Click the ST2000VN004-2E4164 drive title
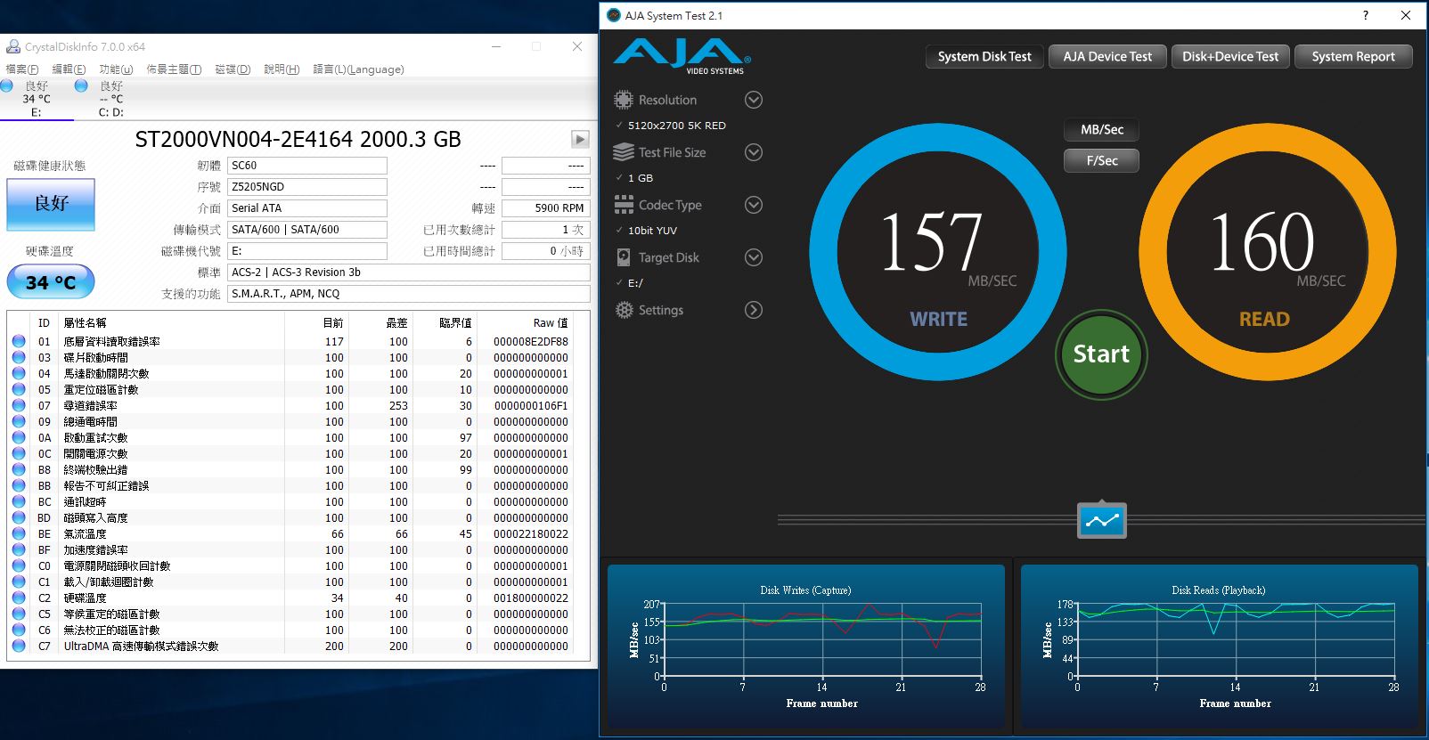The width and height of the screenshot is (1429, 740). point(298,139)
